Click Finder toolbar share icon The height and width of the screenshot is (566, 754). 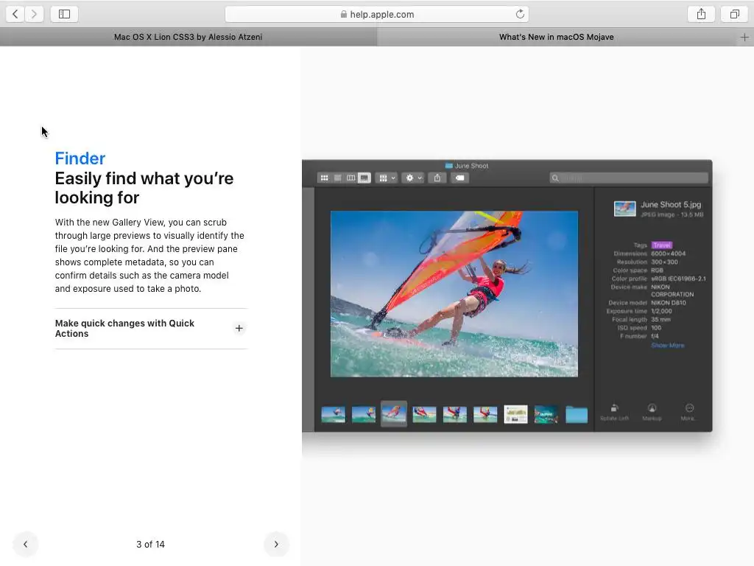tap(437, 178)
